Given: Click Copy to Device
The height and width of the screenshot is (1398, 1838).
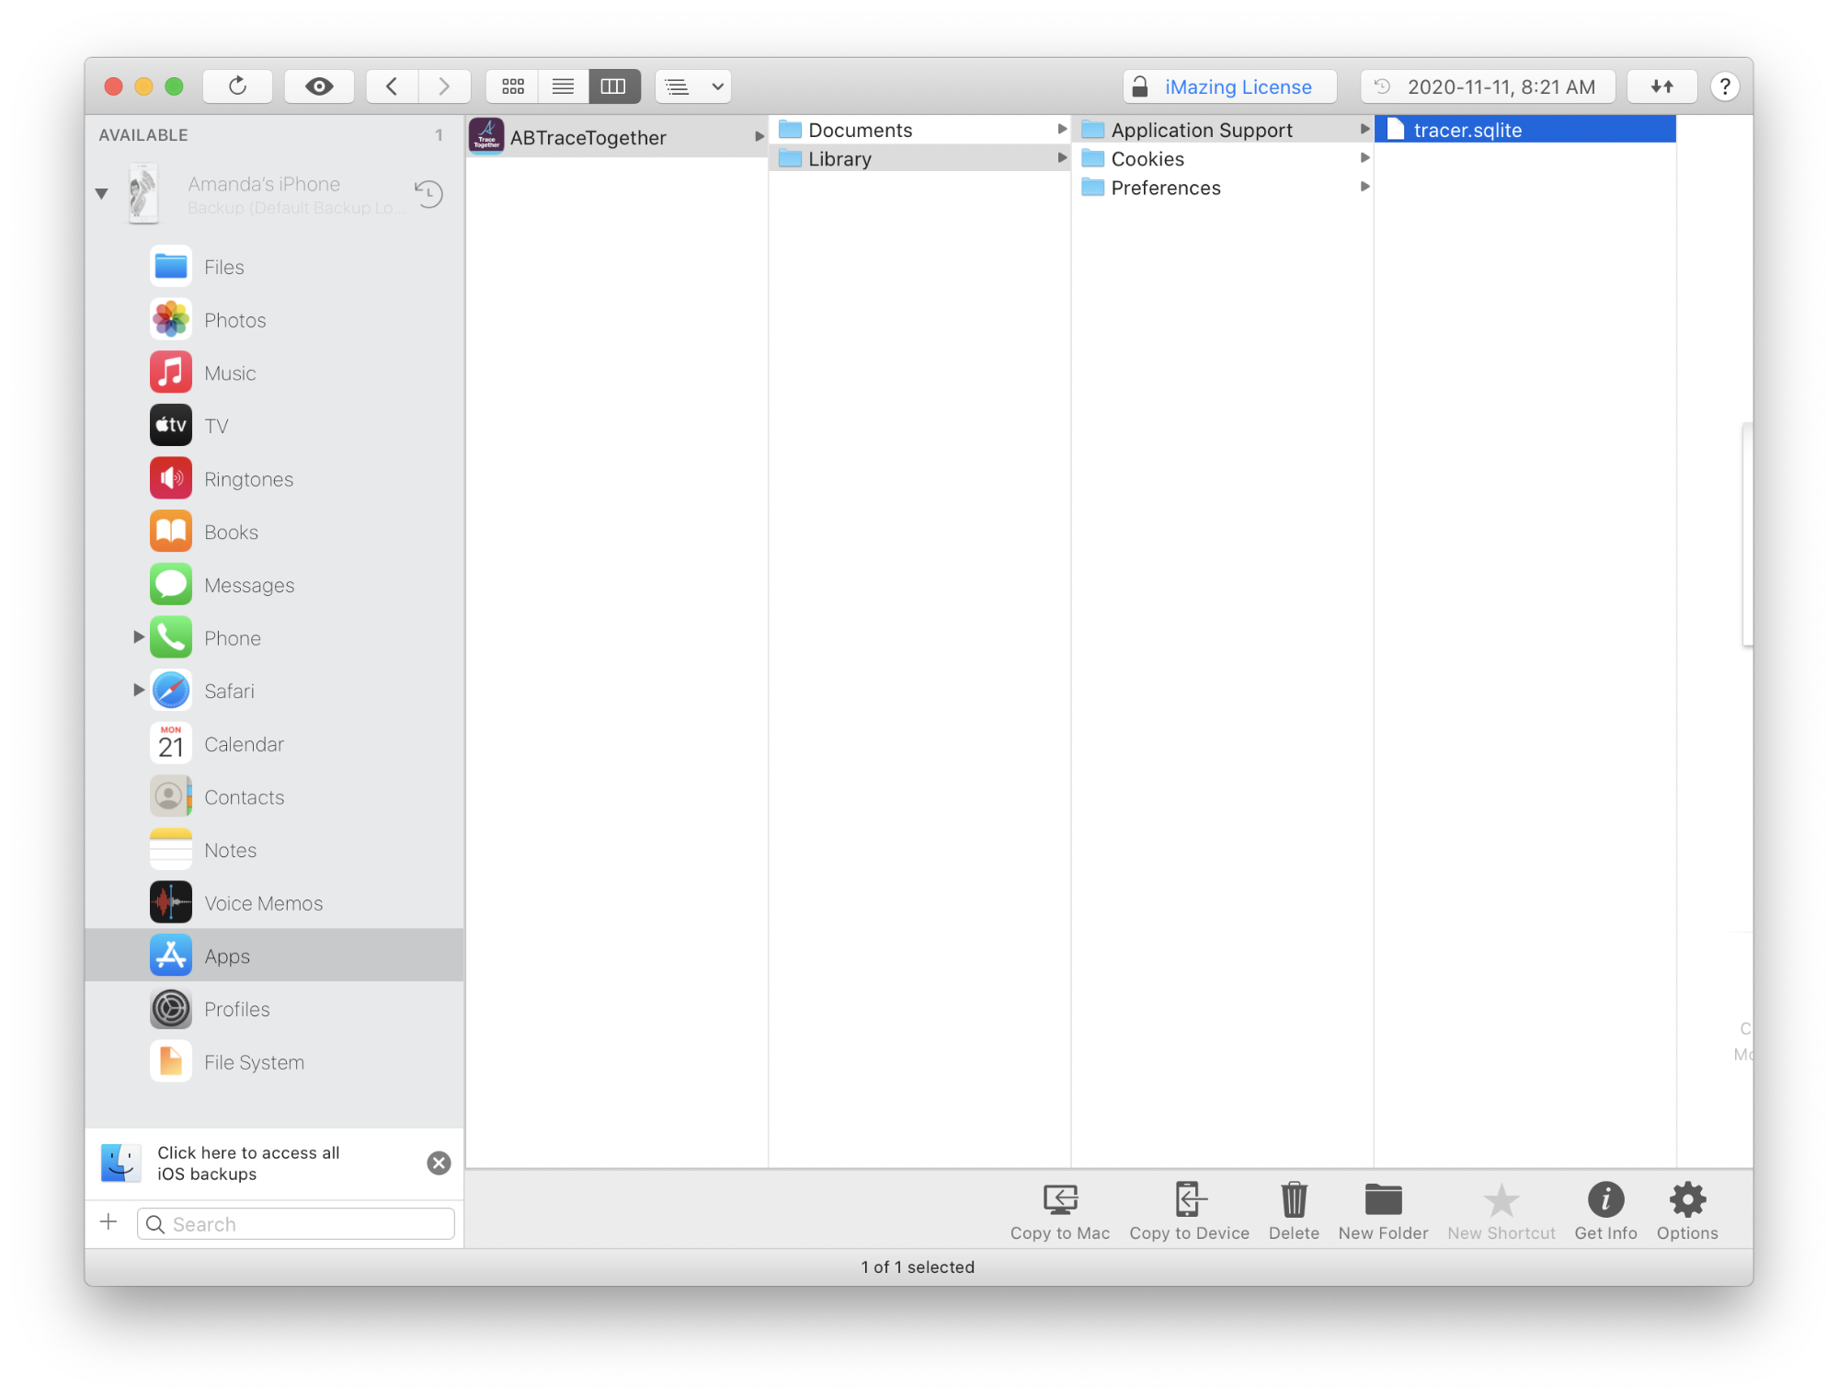Looking at the screenshot, I should point(1189,1211).
